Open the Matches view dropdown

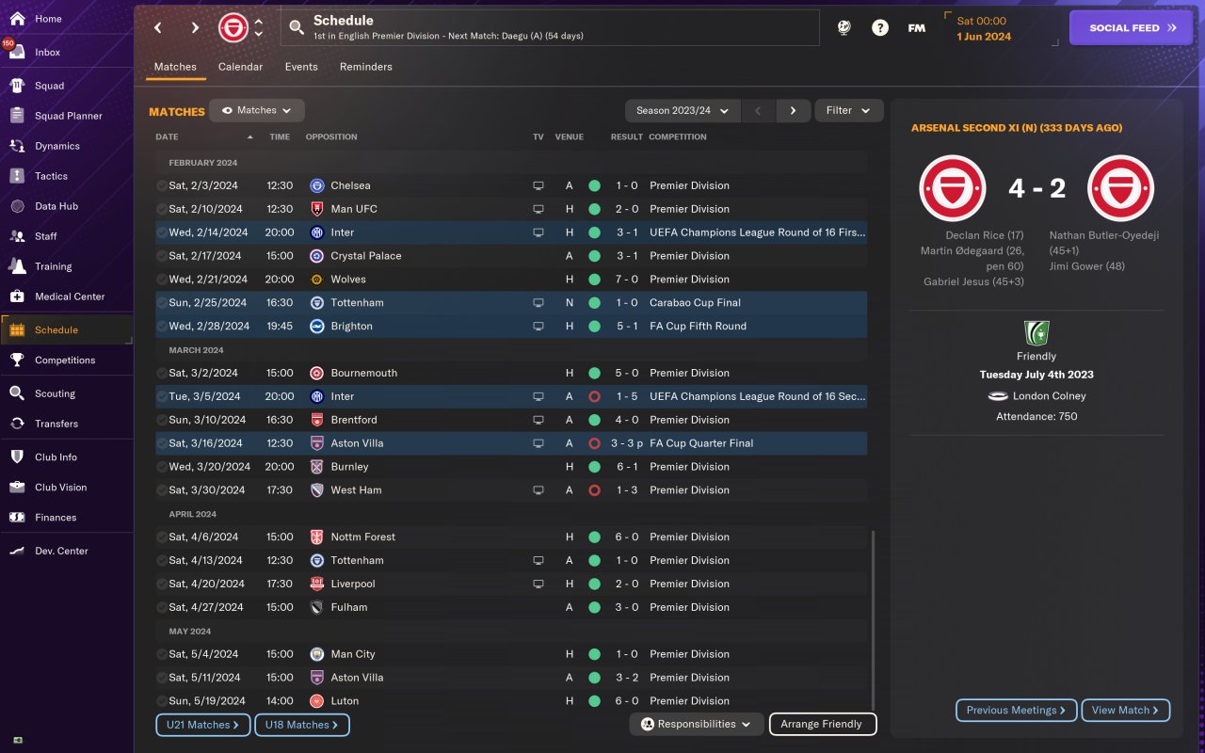(257, 110)
